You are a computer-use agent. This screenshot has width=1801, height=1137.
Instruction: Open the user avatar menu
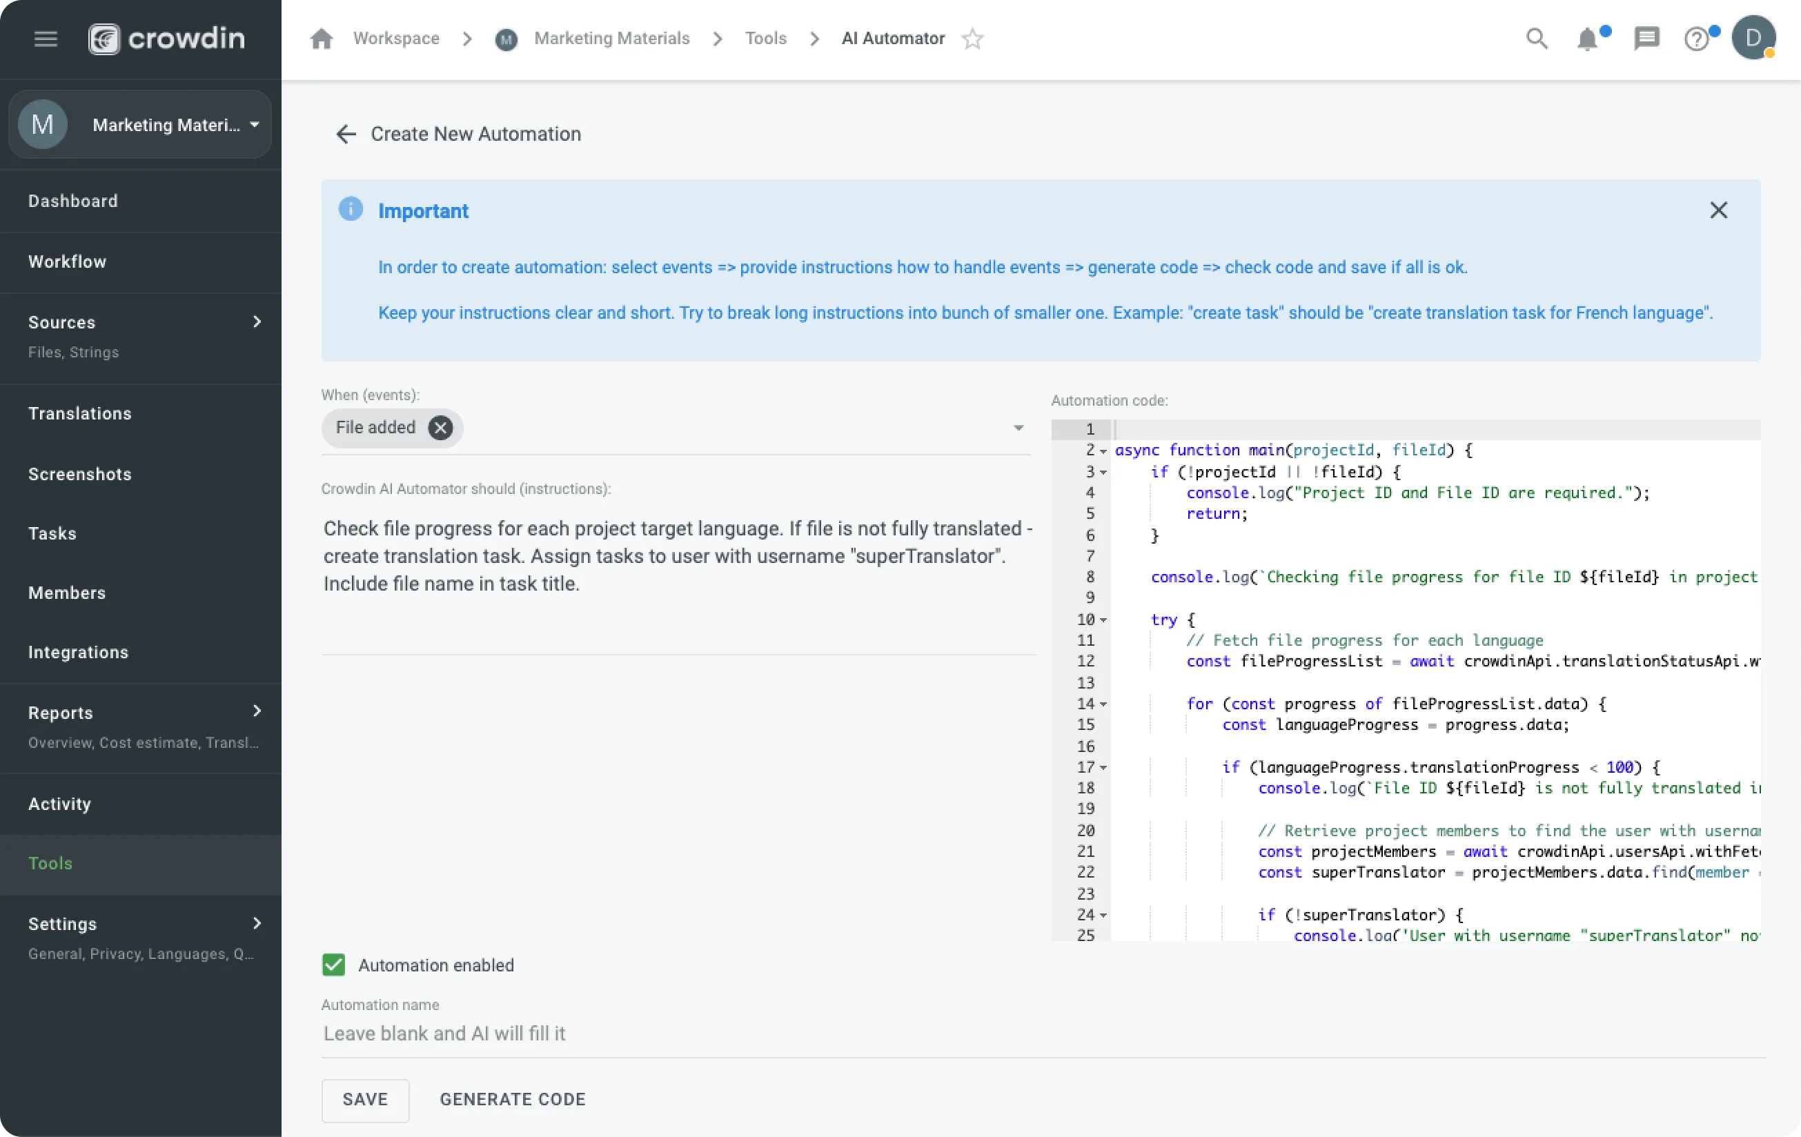[1755, 37]
